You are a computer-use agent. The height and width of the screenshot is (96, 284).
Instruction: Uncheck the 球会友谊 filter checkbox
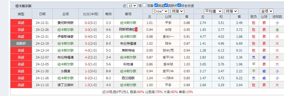179,5
